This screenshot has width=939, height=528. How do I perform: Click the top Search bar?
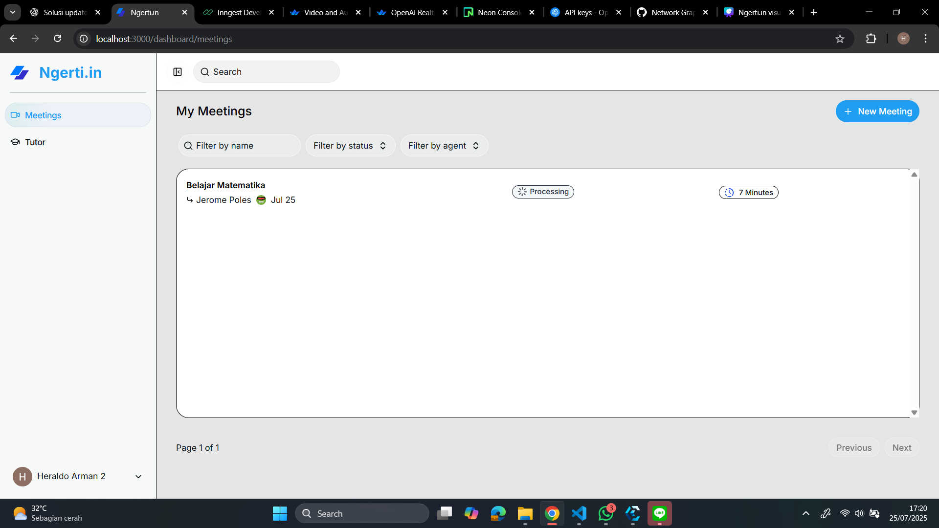267,72
